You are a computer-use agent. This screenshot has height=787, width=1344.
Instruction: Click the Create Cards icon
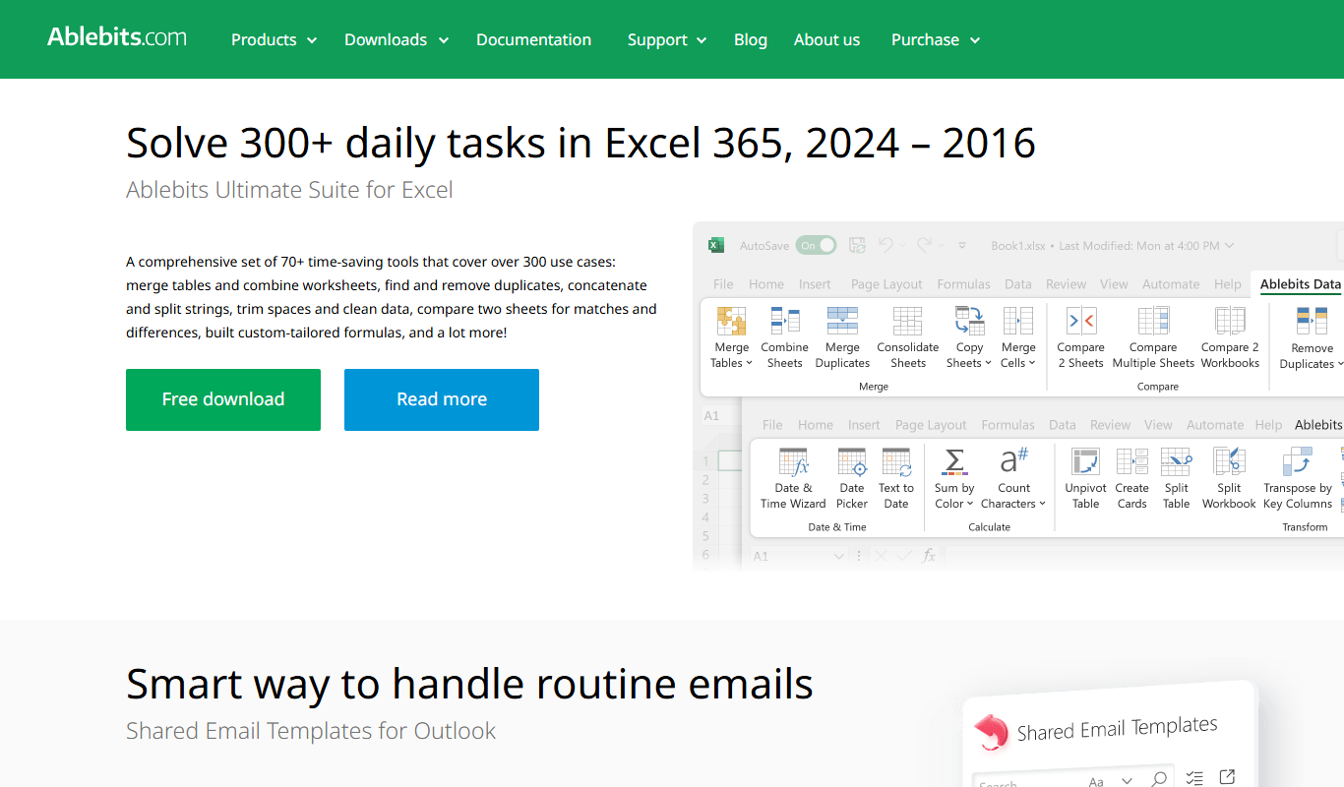coord(1131,462)
